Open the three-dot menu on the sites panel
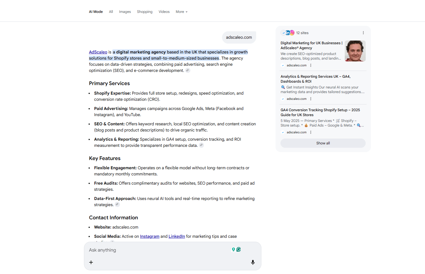The height and width of the screenshot is (274, 425). 363,33
